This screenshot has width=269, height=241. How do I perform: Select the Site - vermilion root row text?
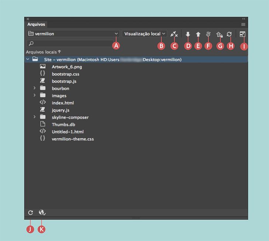(113, 60)
